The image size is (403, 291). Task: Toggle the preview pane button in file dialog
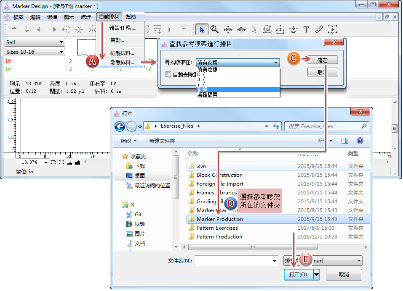coord(345,141)
